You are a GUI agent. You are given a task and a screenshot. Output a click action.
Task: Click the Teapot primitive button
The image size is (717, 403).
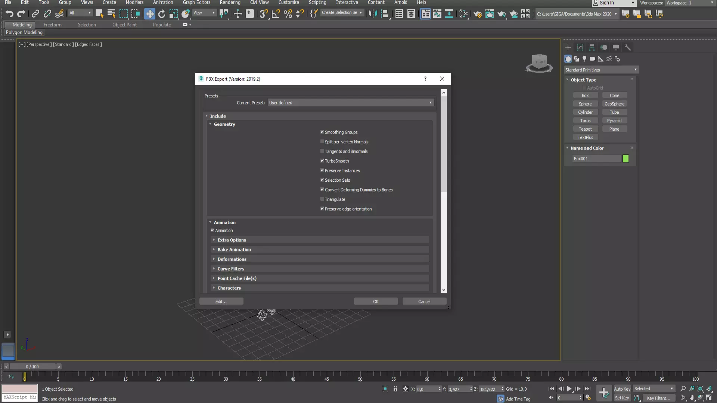(x=585, y=129)
